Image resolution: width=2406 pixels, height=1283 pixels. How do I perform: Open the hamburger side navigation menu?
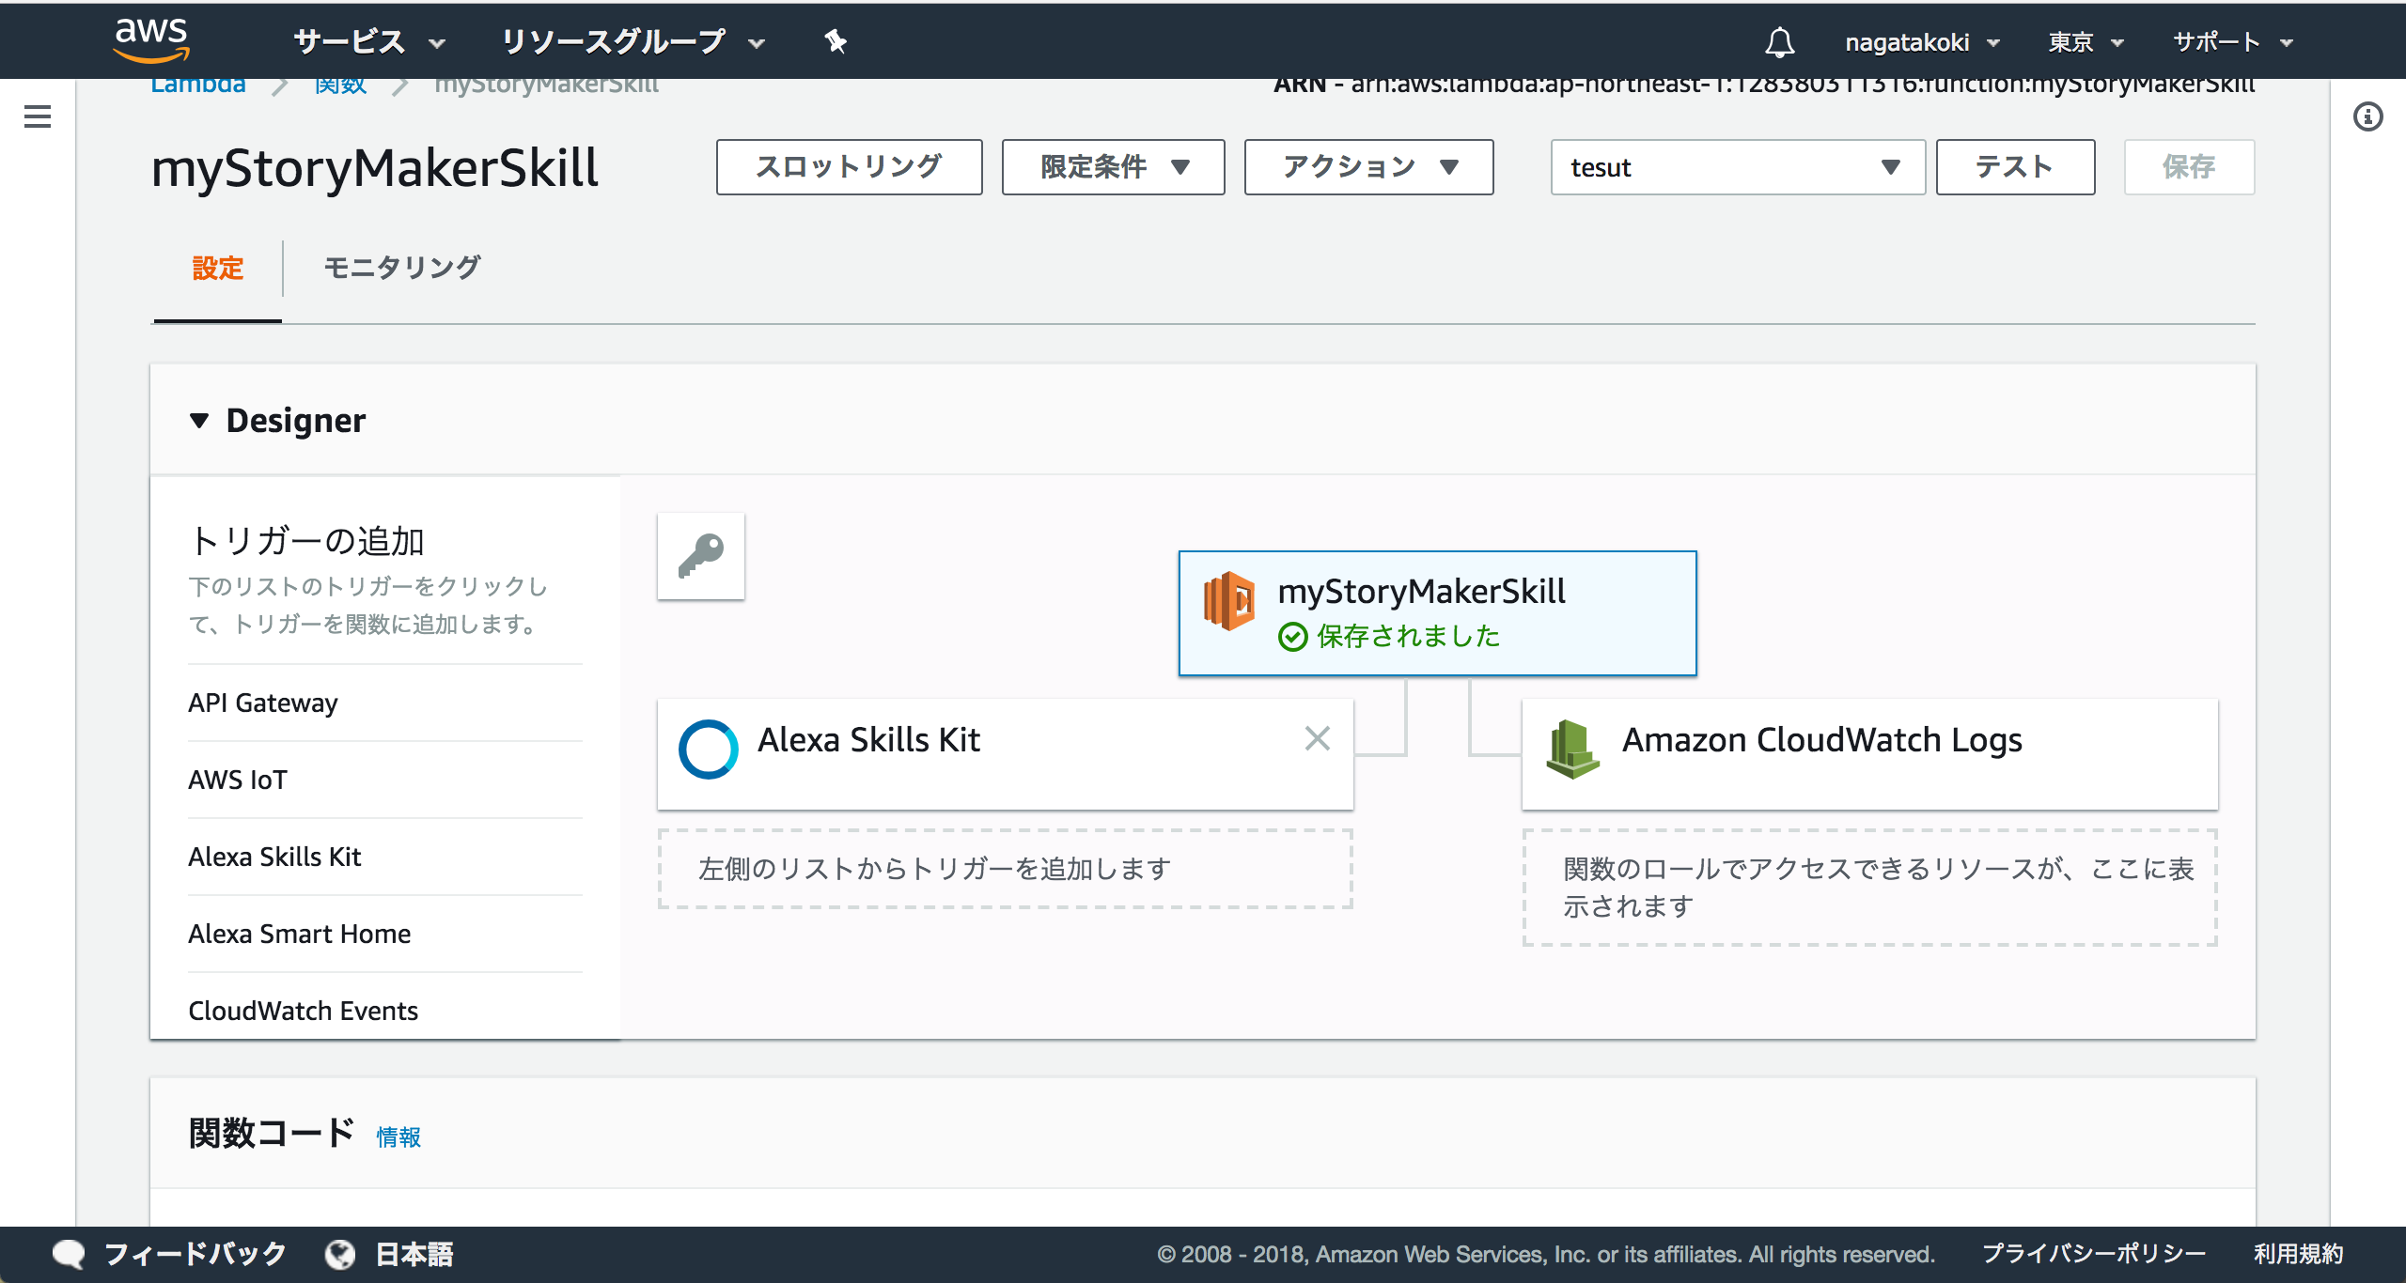(38, 116)
